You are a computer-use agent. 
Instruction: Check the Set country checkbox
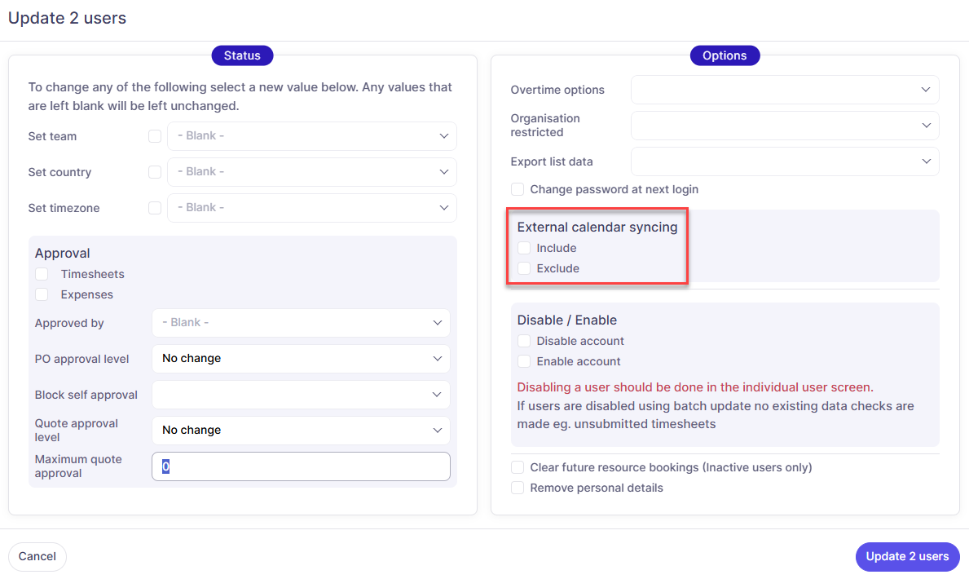155,172
